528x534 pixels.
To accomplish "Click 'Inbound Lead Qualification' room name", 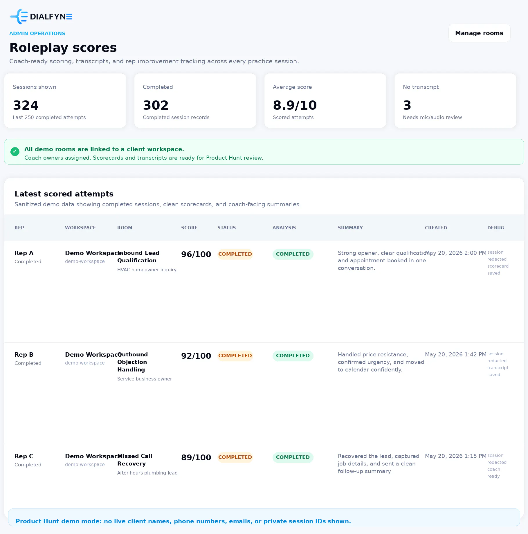I will click(138, 257).
